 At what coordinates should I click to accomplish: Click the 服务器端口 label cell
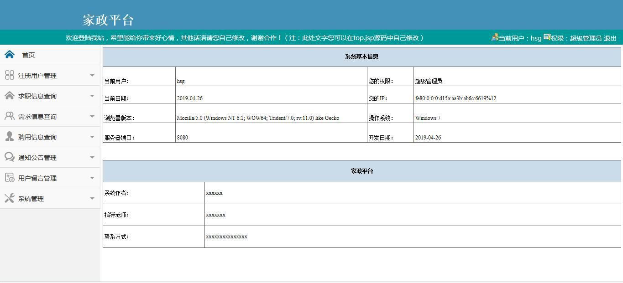click(139, 133)
